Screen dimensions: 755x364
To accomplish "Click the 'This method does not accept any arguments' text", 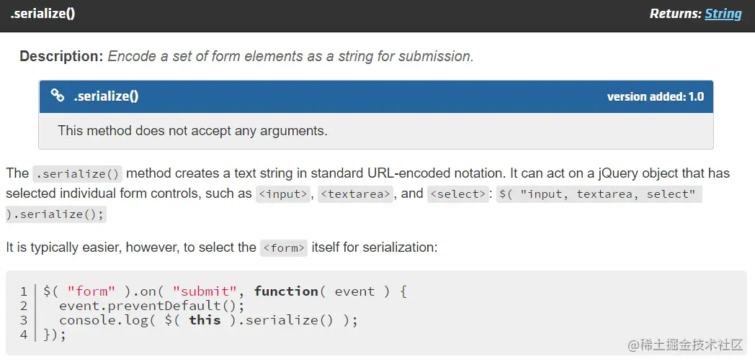I will click(x=192, y=131).
